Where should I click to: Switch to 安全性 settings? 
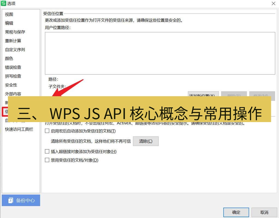tap(11, 85)
